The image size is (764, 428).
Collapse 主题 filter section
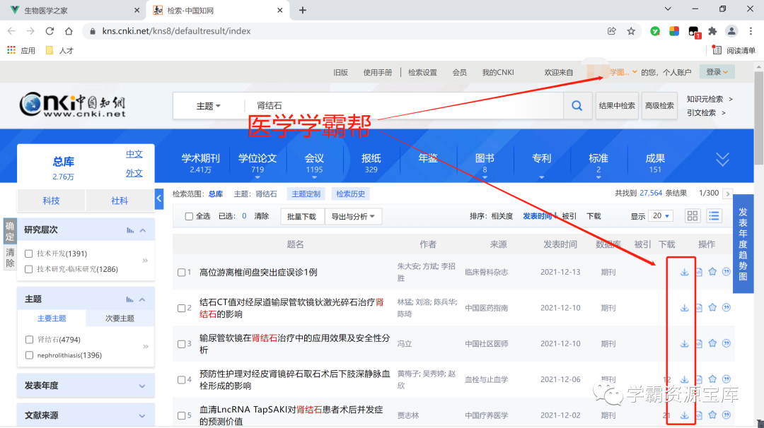pyautogui.click(x=142, y=299)
